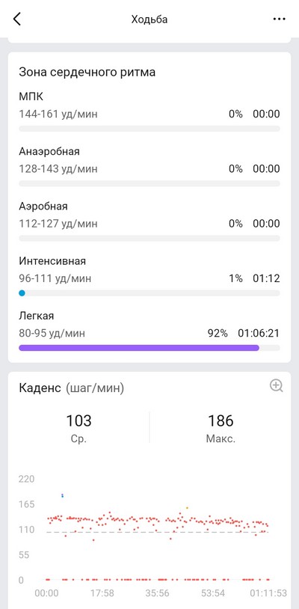This screenshot has width=299, height=609.
Task: Tap the Аэробная zone progress bar
Action: pyautogui.click(x=149, y=238)
